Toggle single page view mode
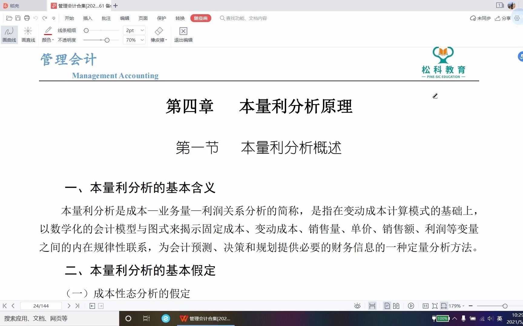The image size is (523, 326). [387, 306]
